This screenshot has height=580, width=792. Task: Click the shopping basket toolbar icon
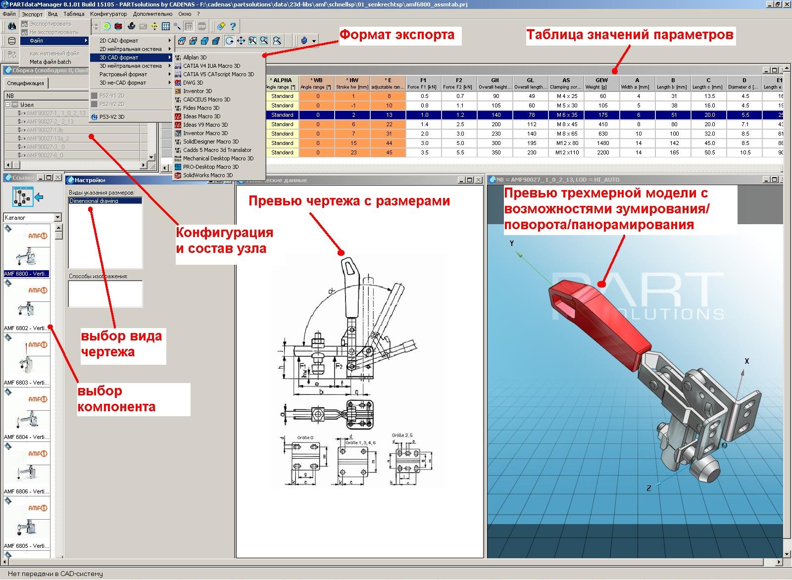(131, 26)
